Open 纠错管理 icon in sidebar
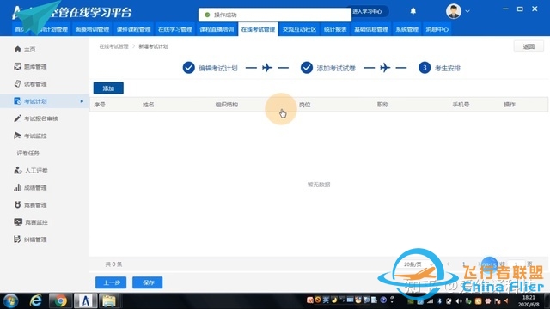 pos(17,239)
